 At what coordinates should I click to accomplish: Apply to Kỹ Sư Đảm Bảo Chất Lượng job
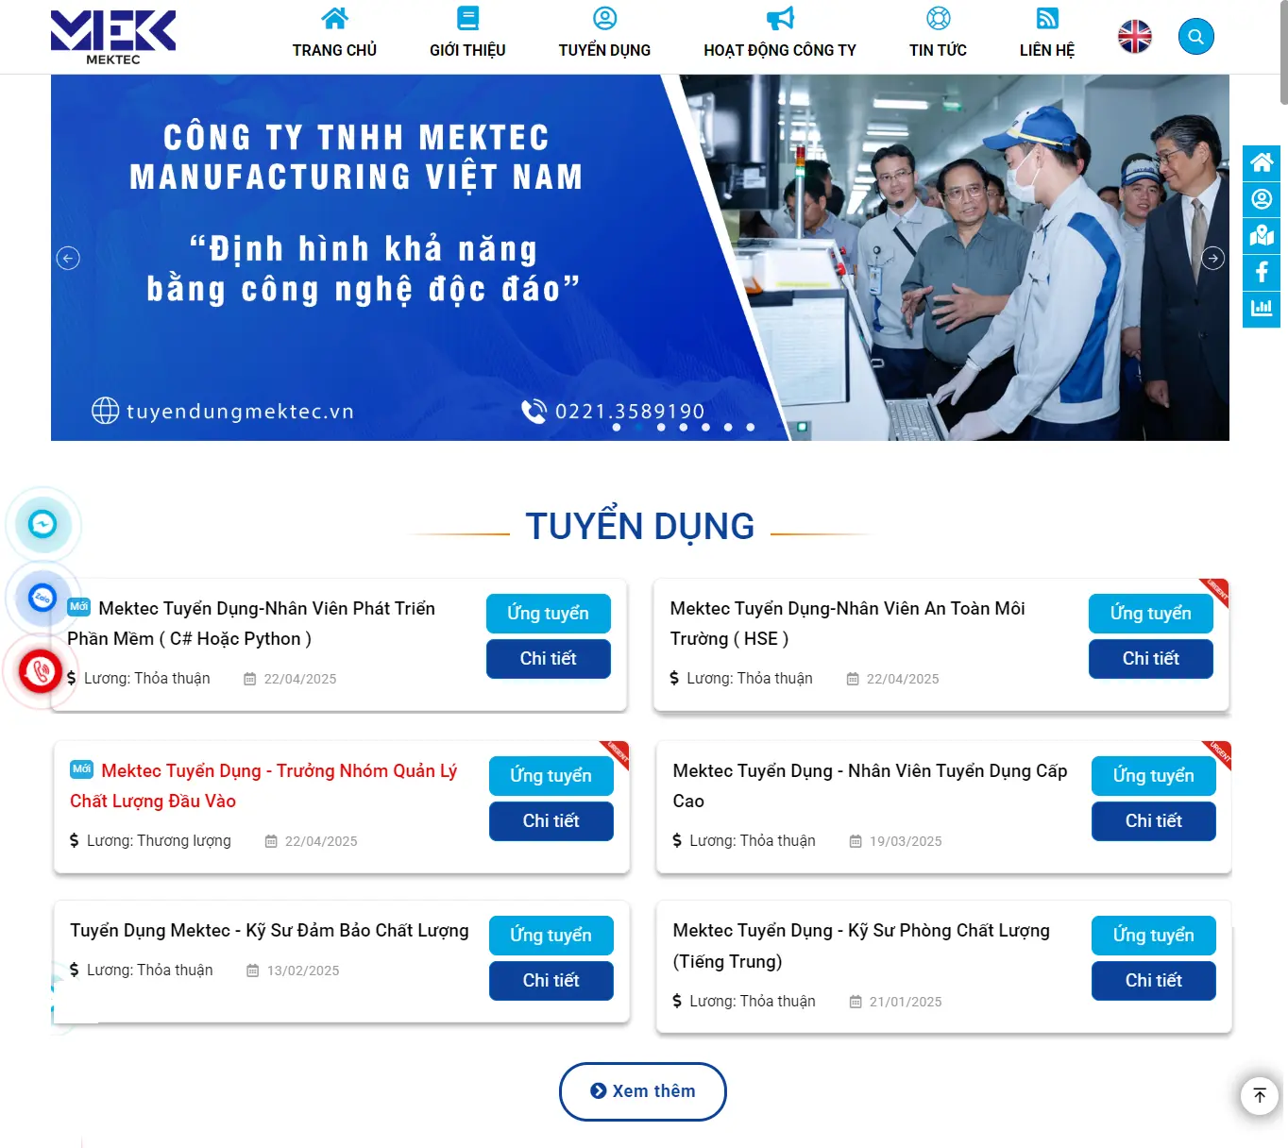pyautogui.click(x=551, y=936)
